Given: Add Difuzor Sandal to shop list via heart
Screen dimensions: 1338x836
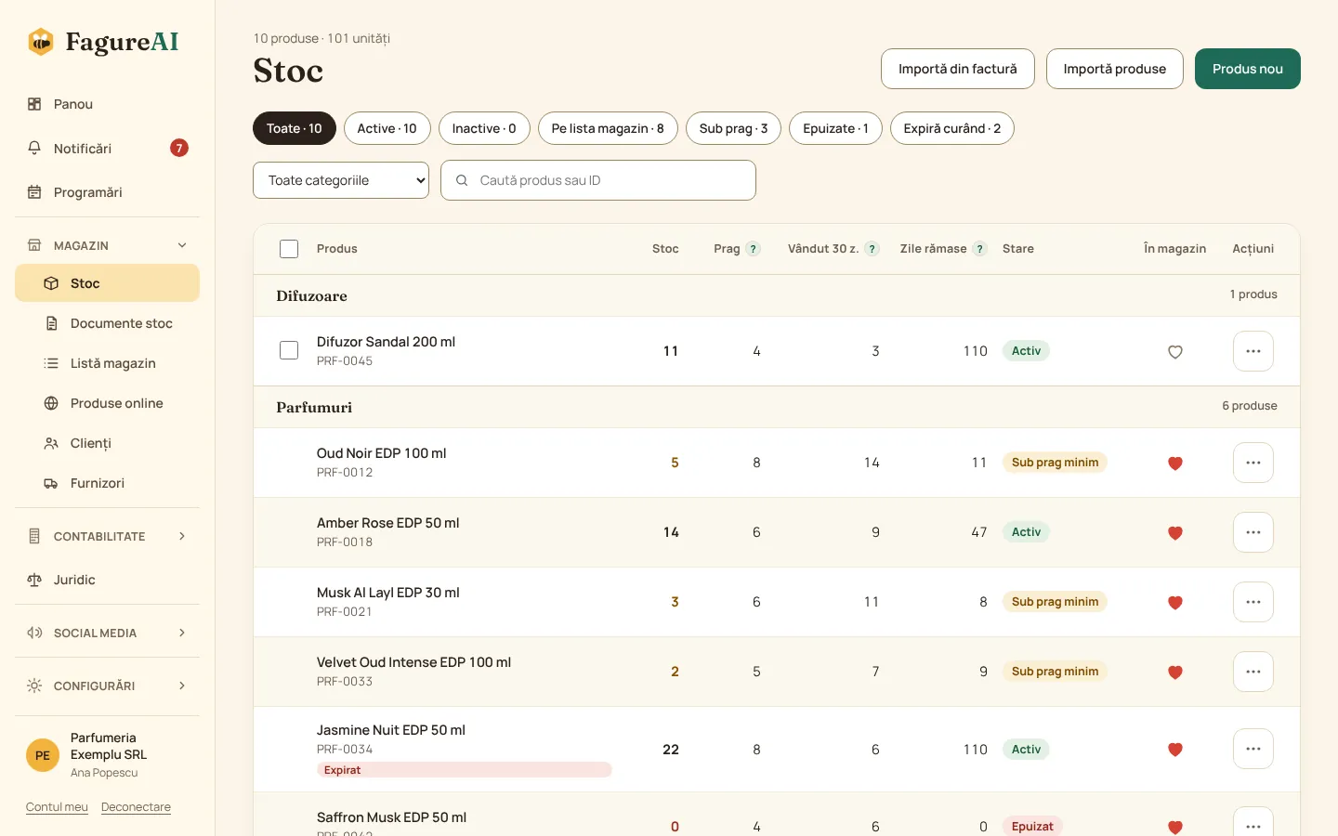Looking at the screenshot, I should 1175,352.
